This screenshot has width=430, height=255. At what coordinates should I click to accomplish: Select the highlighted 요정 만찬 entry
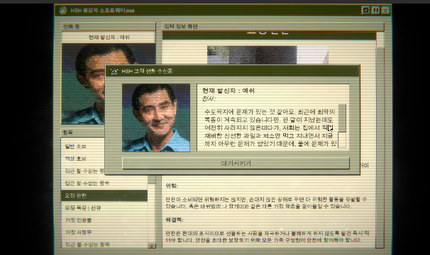pyautogui.click(x=104, y=195)
